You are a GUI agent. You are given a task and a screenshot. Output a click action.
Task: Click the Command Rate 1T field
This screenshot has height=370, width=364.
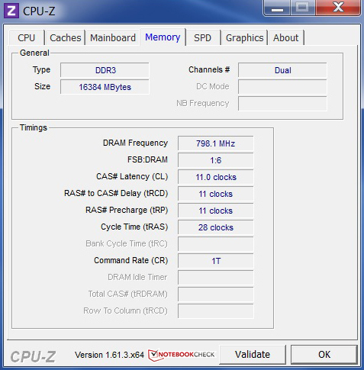(x=216, y=261)
